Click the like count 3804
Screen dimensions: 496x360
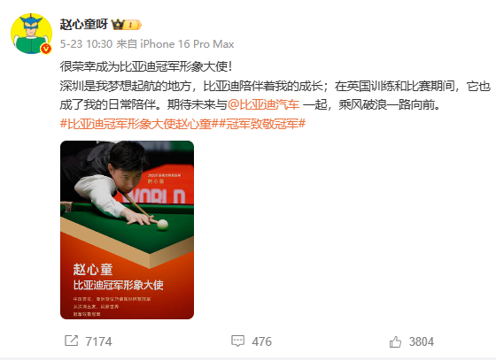(422, 341)
